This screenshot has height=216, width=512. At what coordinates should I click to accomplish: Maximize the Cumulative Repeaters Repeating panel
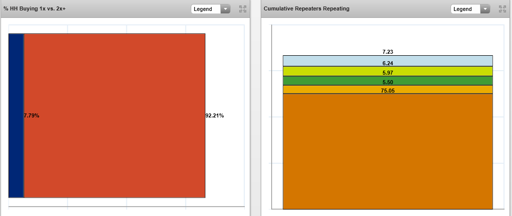pos(503,9)
